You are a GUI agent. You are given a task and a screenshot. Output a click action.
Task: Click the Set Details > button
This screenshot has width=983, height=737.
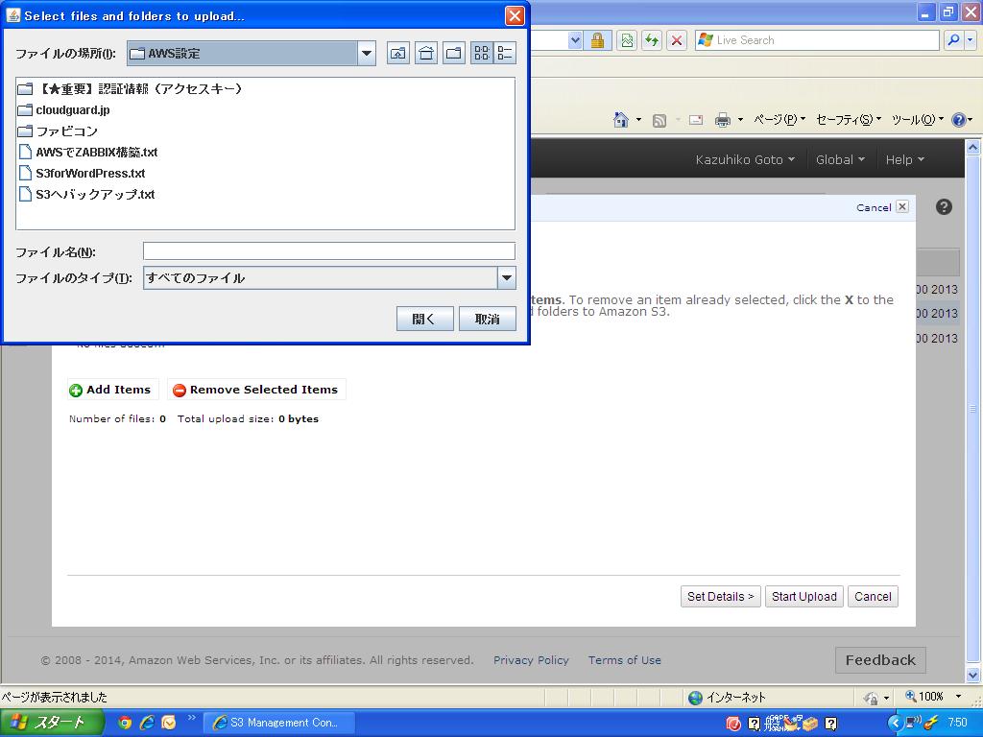click(x=720, y=597)
